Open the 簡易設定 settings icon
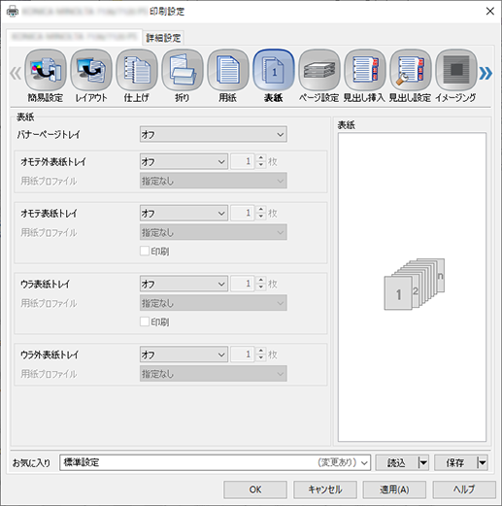 coord(46,70)
